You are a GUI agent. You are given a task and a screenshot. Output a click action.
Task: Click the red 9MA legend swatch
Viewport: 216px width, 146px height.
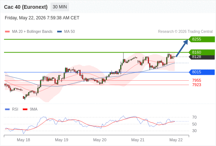25,109
